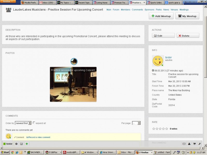207x155 pixels.
Task: Switch to the Listing Home tab
Action: coord(101,3)
